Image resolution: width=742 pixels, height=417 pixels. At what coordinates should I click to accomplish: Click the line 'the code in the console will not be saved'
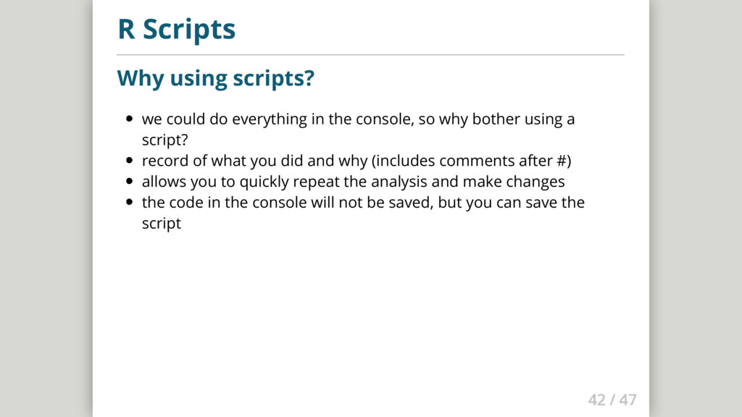[x=288, y=203]
